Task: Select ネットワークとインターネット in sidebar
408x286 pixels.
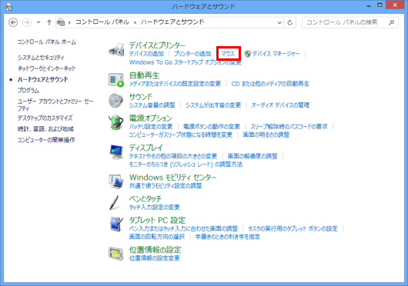Action: [x=47, y=68]
